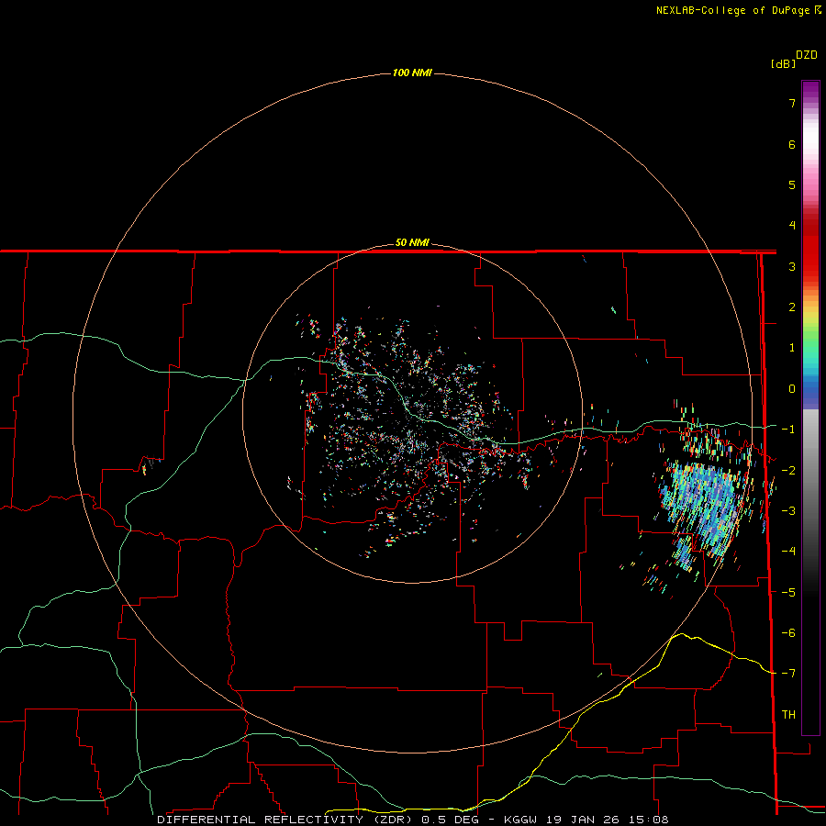The width and height of the screenshot is (826, 826).
Task: Click the Differential Reflectivity caption text
Action: (412, 820)
